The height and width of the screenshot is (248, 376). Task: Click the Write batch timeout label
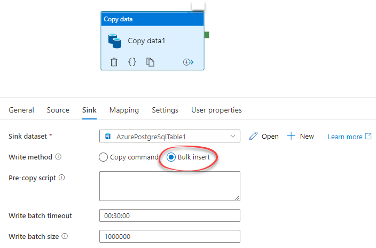tap(40, 215)
